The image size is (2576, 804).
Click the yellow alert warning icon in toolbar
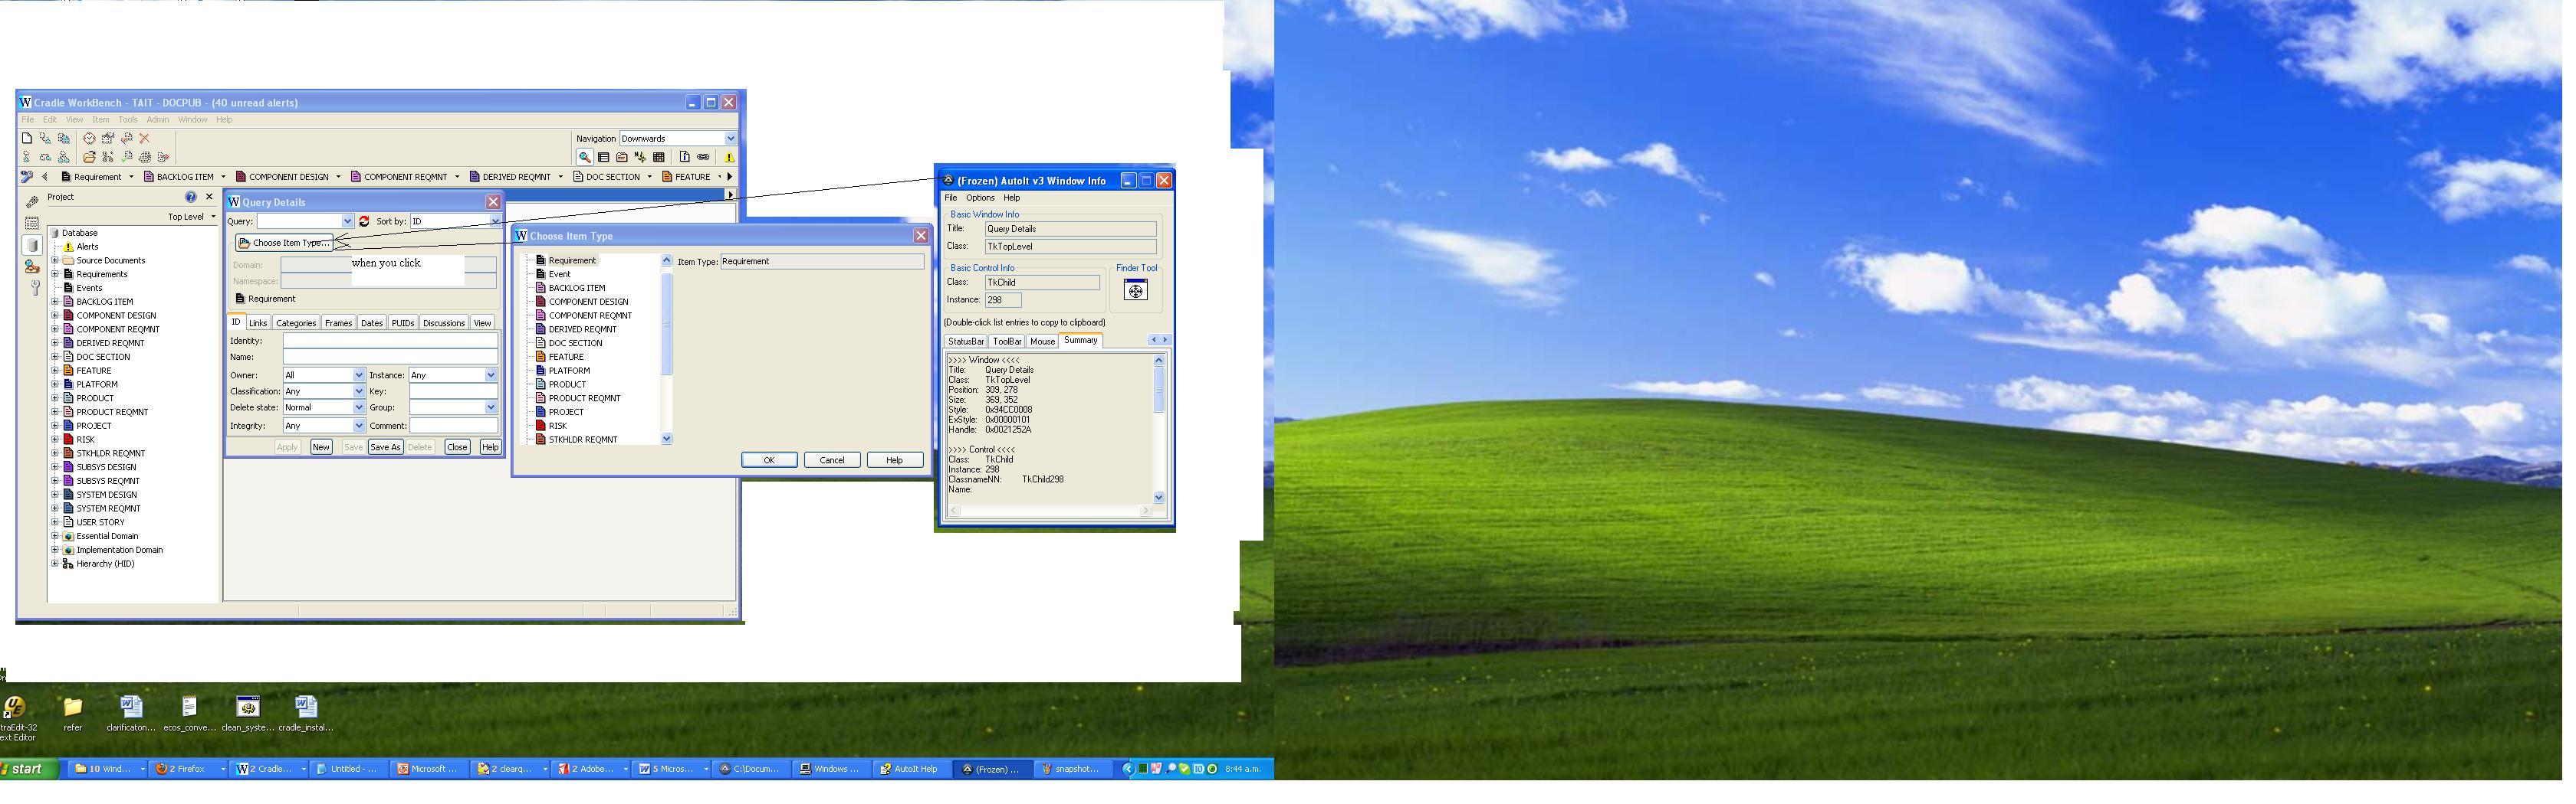pos(729,158)
